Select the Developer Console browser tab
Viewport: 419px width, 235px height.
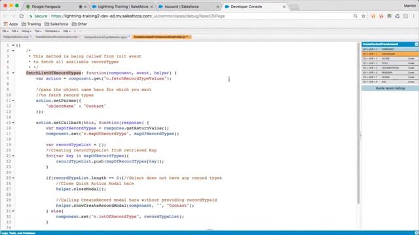[x=255, y=7]
